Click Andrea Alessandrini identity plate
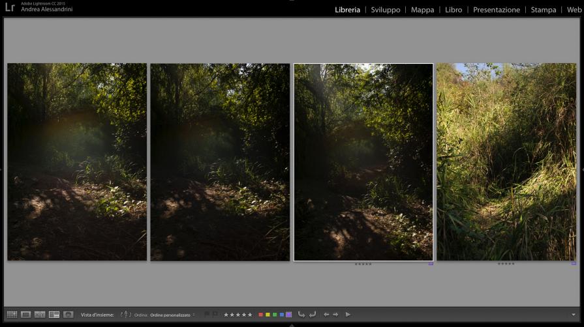 (47, 9)
